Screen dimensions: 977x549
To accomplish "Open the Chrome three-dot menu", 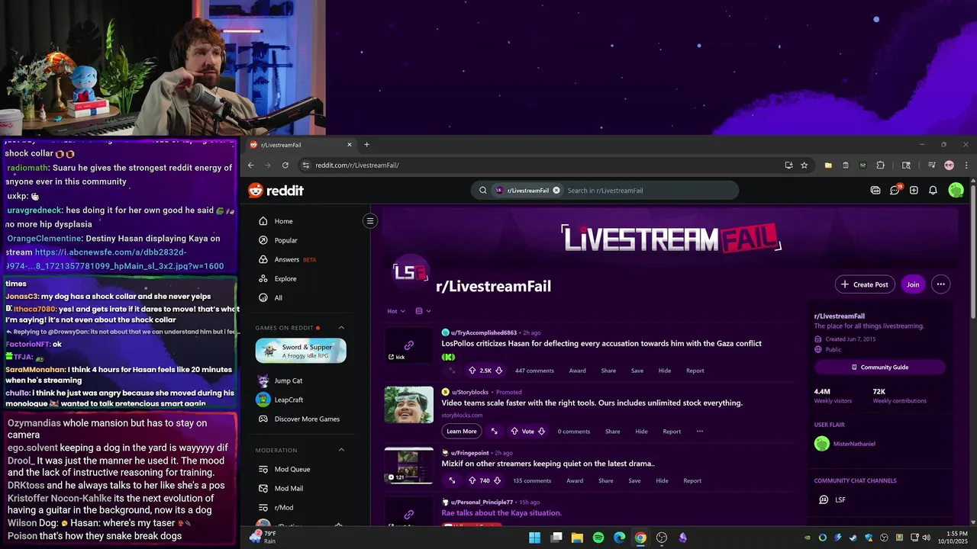I will point(966,165).
